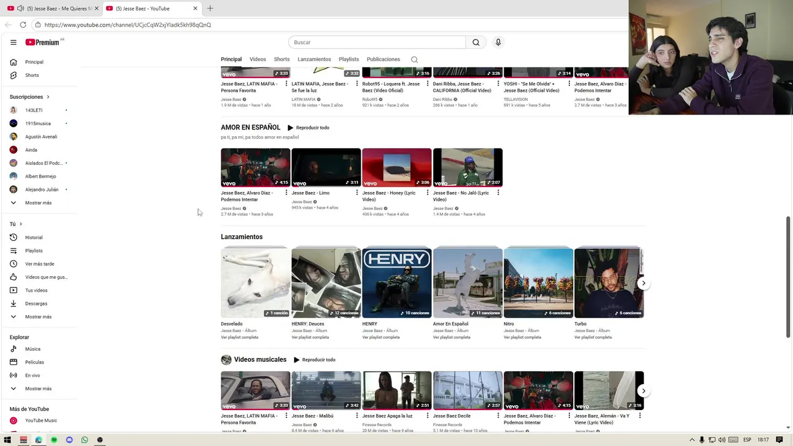
Task: Open a new browser tab
Action: (x=210, y=8)
